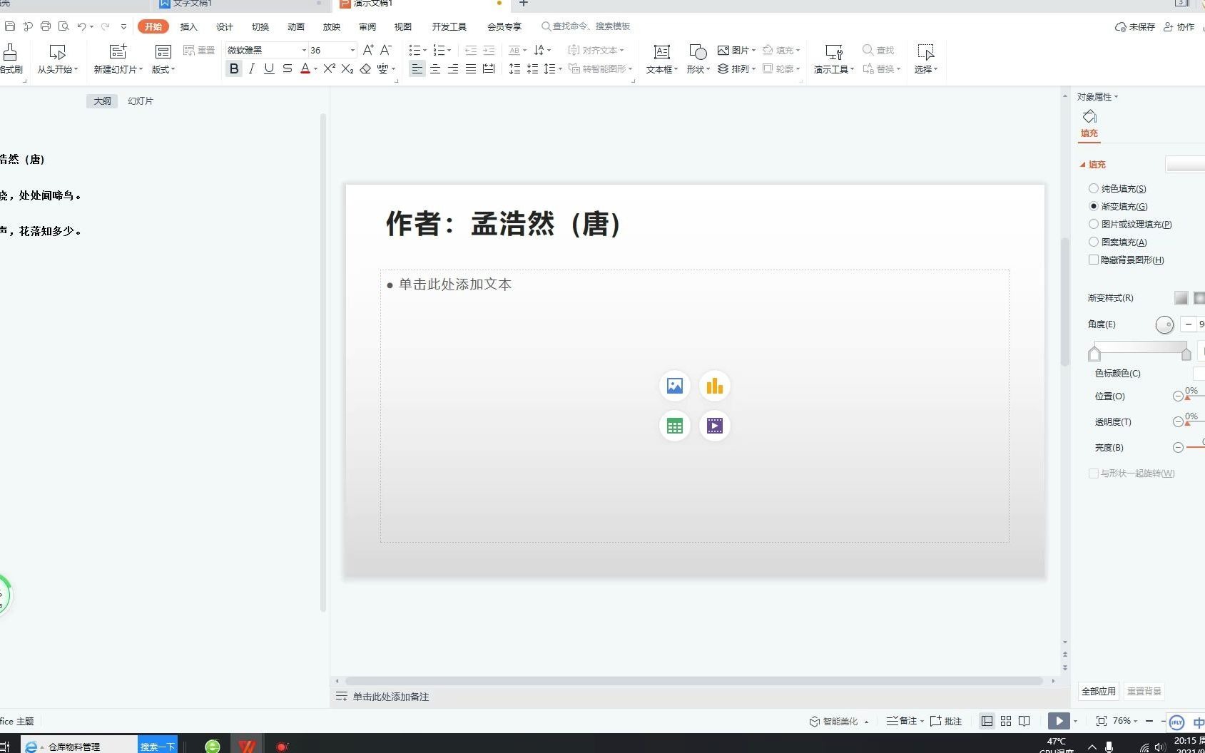The width and height of the screenshot is (1205, 753).
Task: Click 未保存 unsaved status button
Action: (1135, 26)
